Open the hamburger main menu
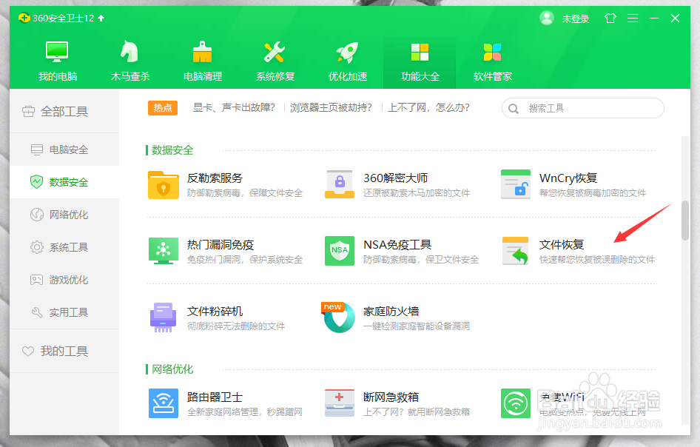700x447 pixels. pyautogui.click(x=633, y=18)
